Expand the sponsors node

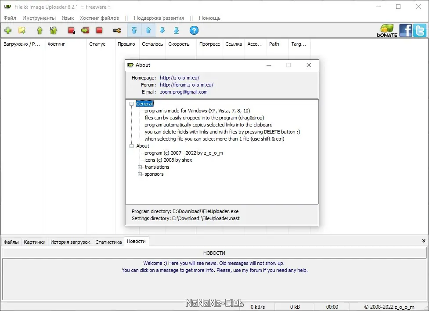[x=140, y=174]
